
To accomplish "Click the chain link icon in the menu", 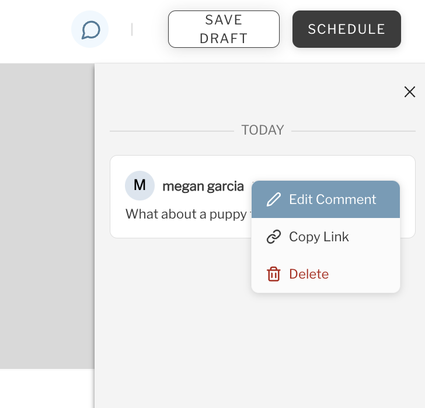I will pyautogui.click(x=273, y=237).
